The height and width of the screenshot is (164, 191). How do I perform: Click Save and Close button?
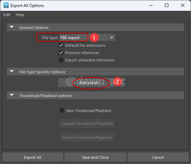[x=95, y=157]
